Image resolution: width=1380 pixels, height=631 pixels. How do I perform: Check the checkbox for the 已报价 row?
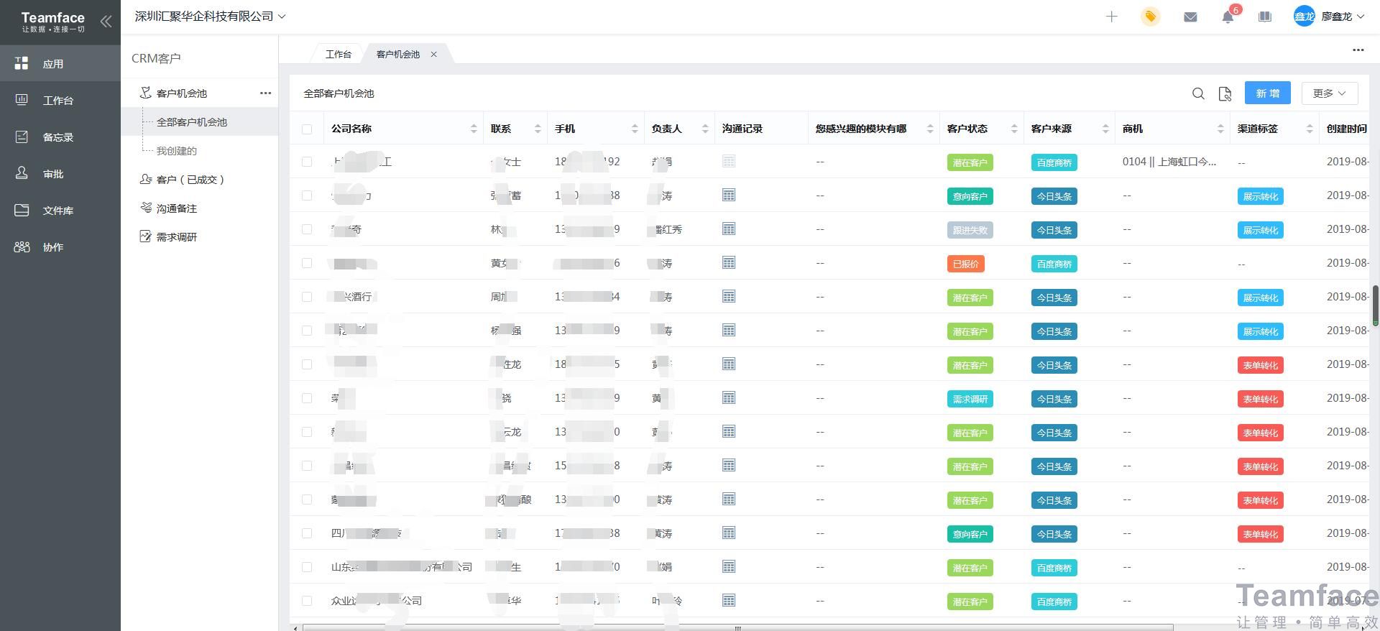(307, 264)
